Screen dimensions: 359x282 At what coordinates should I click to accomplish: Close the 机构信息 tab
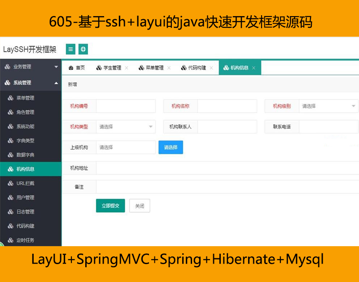254,68
